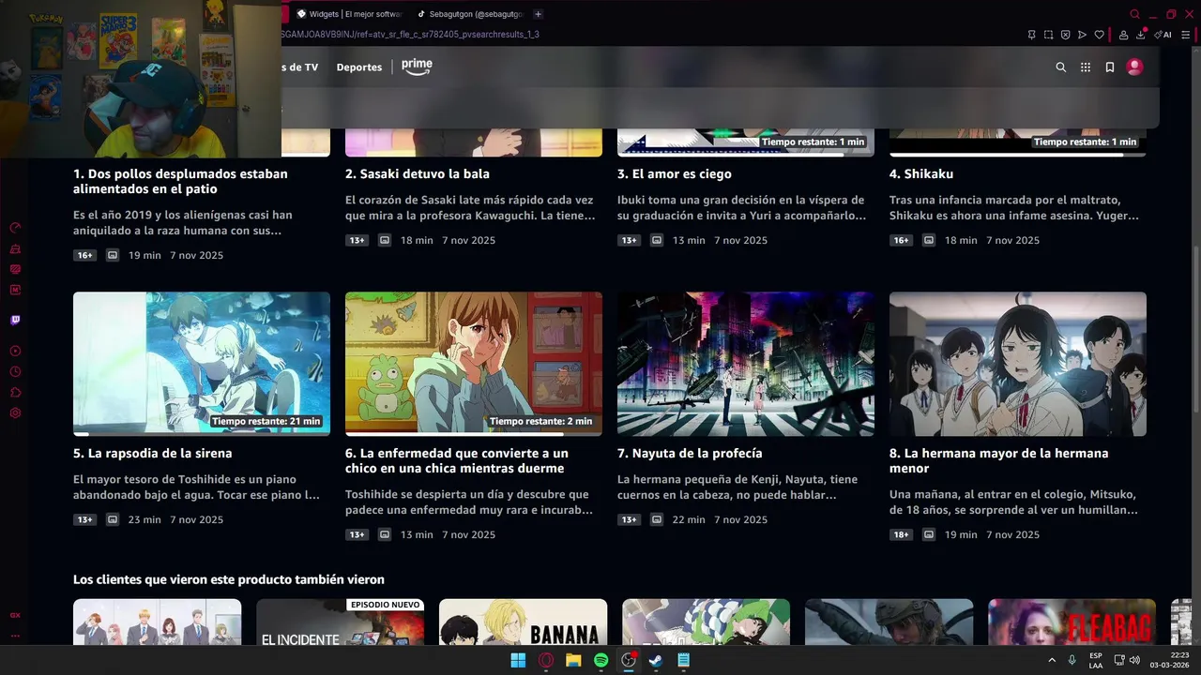Click the browser address bar URL
This screenshot has width=1201, height=675.
click(x=410, y=35)
